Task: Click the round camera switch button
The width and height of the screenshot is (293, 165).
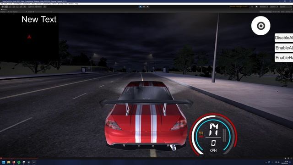Action: (x=261, y=26)
